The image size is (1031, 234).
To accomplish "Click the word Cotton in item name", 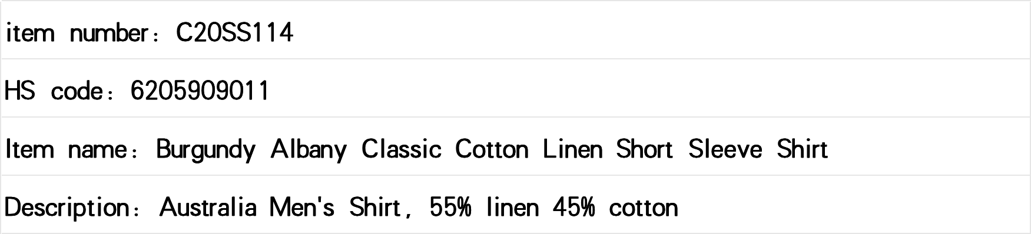I will 492,149.
